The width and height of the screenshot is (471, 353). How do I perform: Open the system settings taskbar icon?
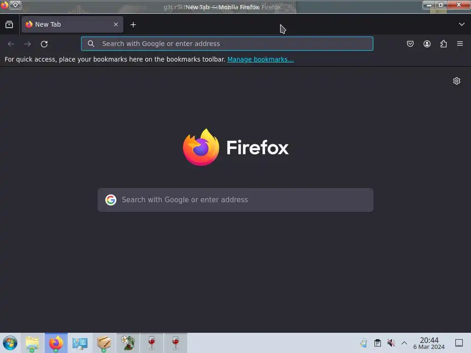pyautogui.click(x=80, y=343)
